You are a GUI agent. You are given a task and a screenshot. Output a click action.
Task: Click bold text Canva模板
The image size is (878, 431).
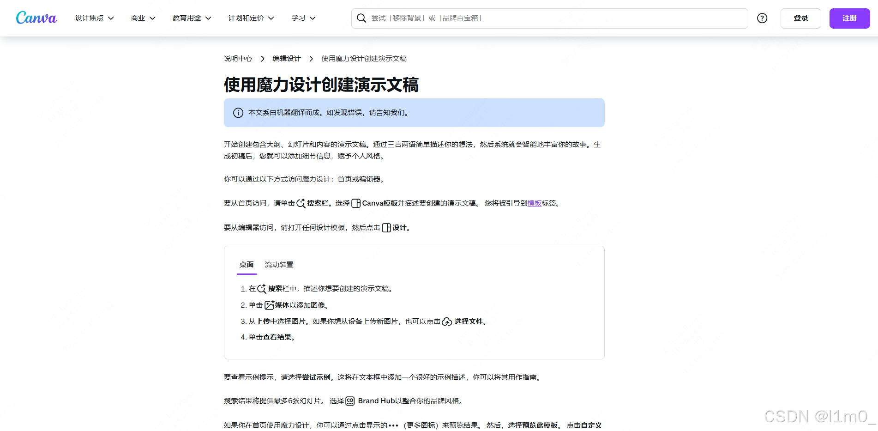[x=380, y=203]
